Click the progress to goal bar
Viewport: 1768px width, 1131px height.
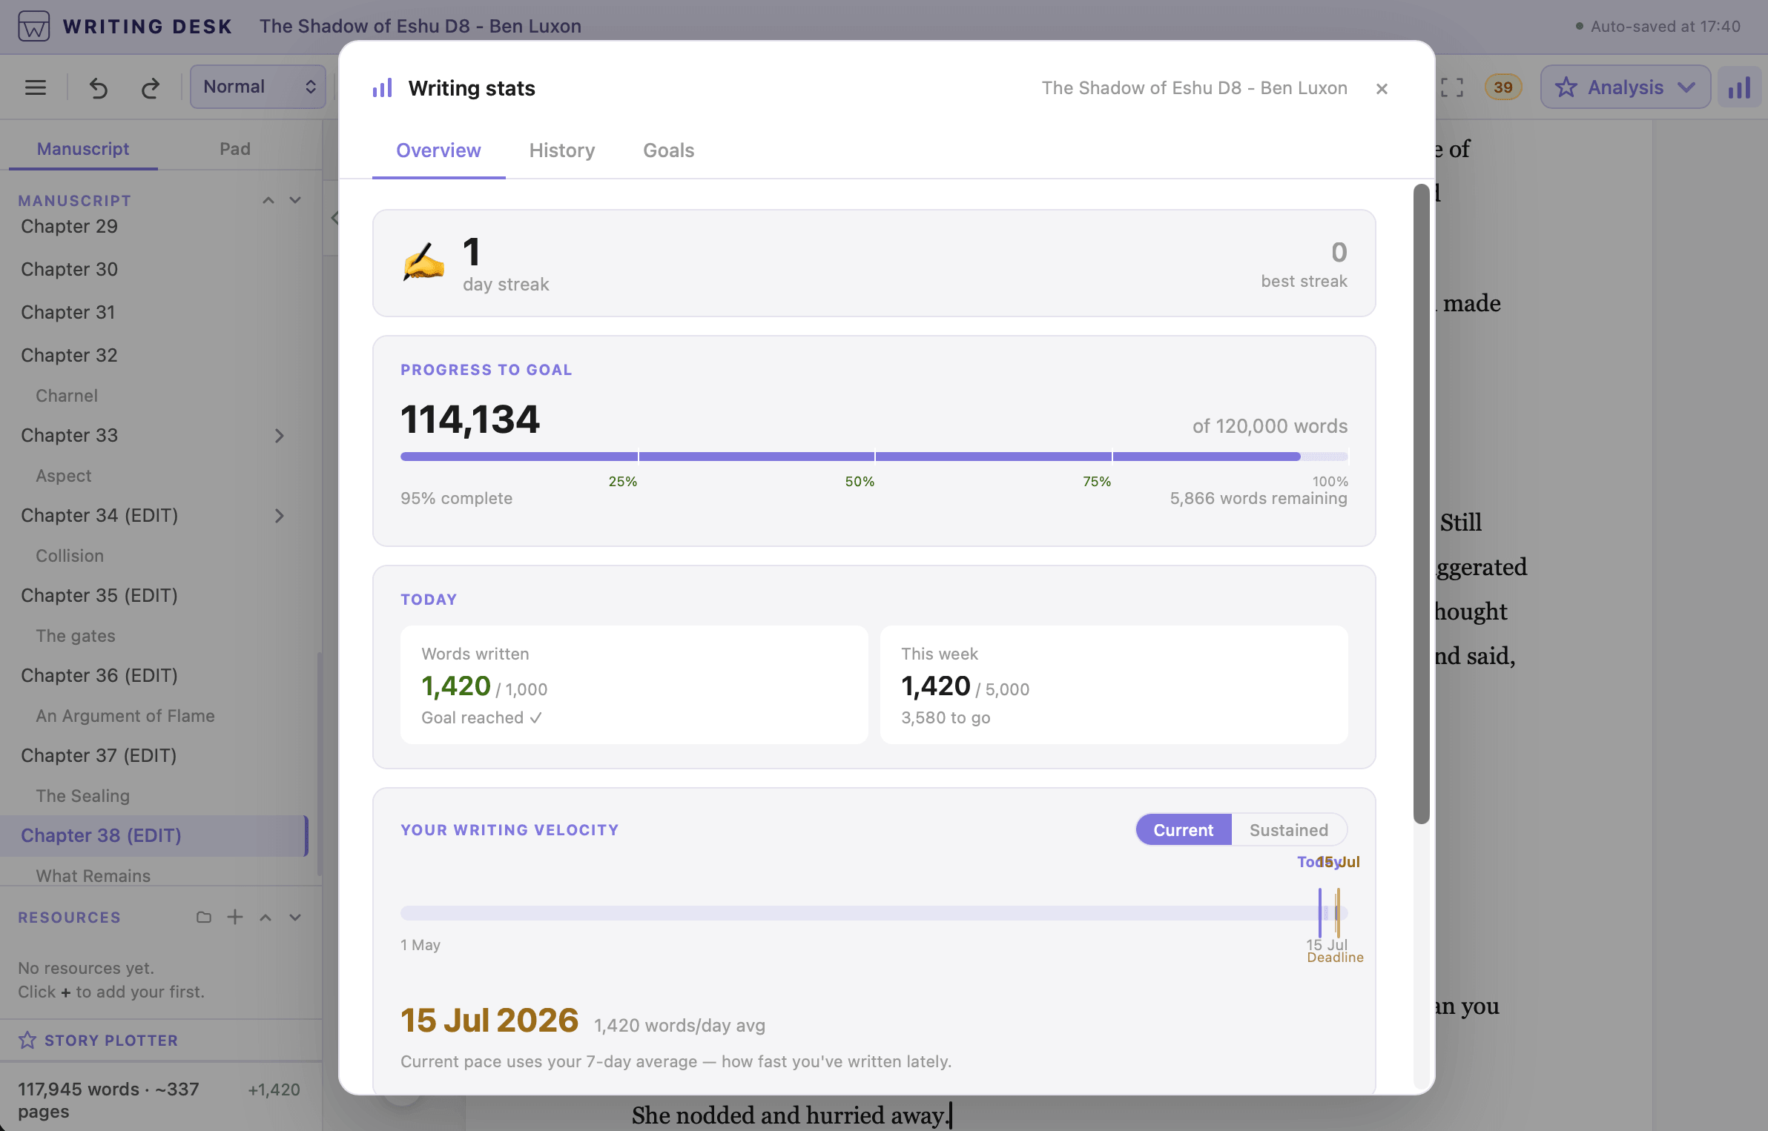coord(874,457)
